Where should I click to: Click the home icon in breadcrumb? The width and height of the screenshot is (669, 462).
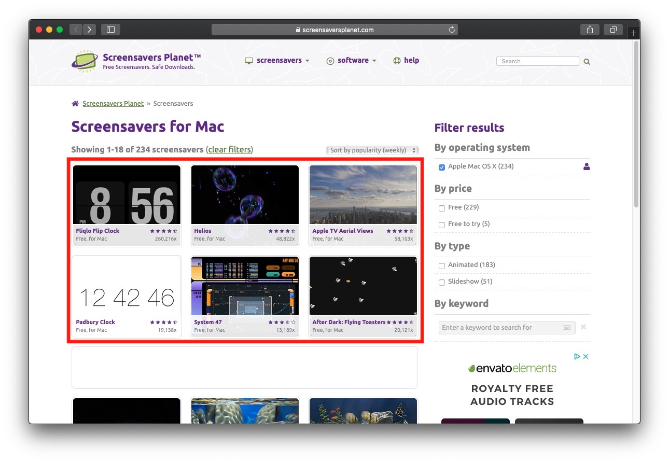tap(75, 104)
